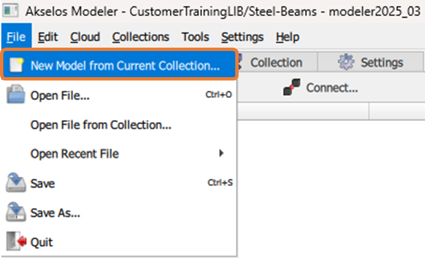Image resolution: width=425 pixels, height=269 pixels.
Task: Select Open File from Collection...
Action: tap(119, 125)
